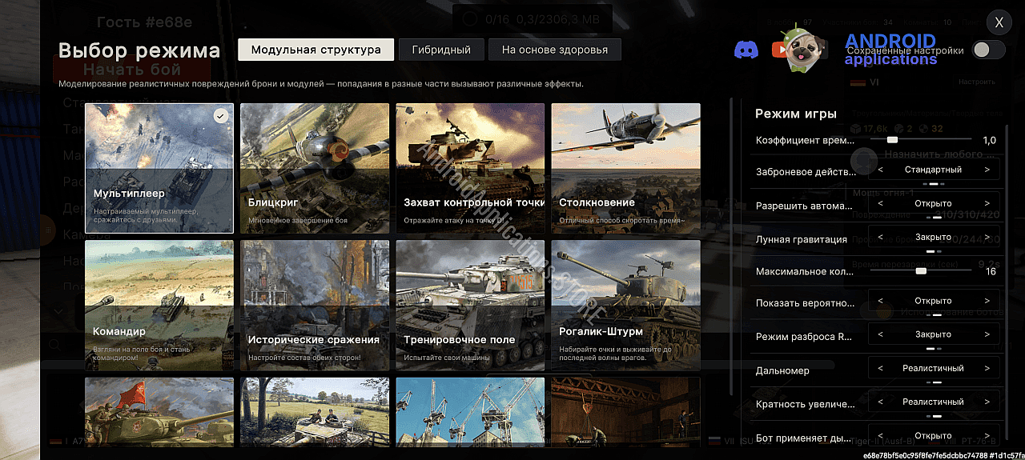Click the right arrow for Лунная гравитация
Screen dimensions: 1025x460
coord(987,237)
